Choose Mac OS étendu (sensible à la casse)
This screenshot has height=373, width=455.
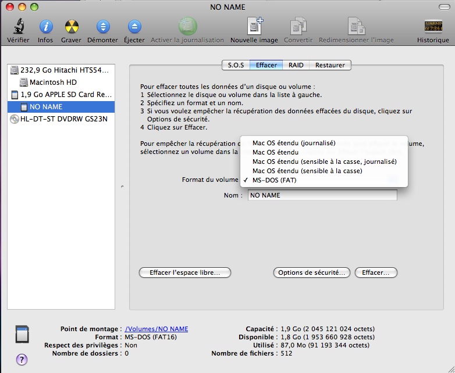(x=324, y=171)
